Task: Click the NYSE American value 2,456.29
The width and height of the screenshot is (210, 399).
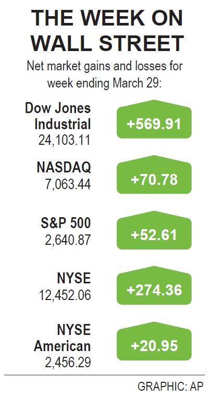Action: (68, 363)
